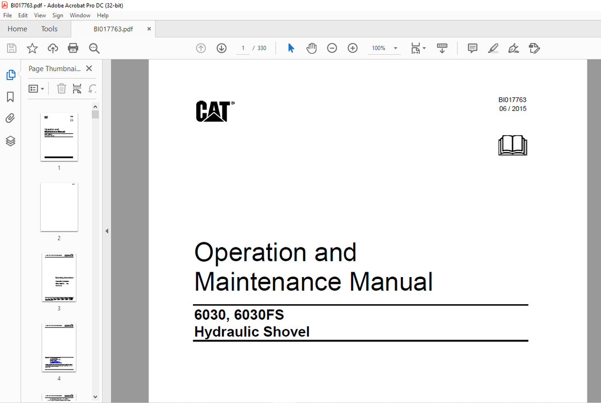601x403 pixels.
Task: Open the Layers panel
Action: tap(10, 141)
